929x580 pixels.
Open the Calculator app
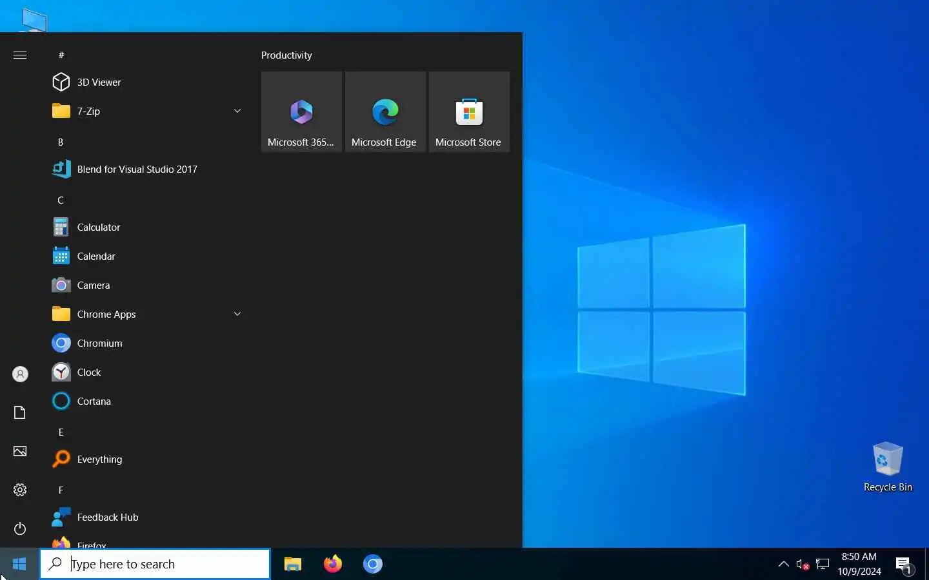point(147,227)
